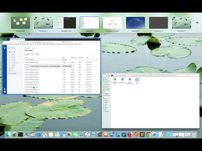Launch Firefox from the Dock
The image size is (202, 151).
(x=130, y=135)
